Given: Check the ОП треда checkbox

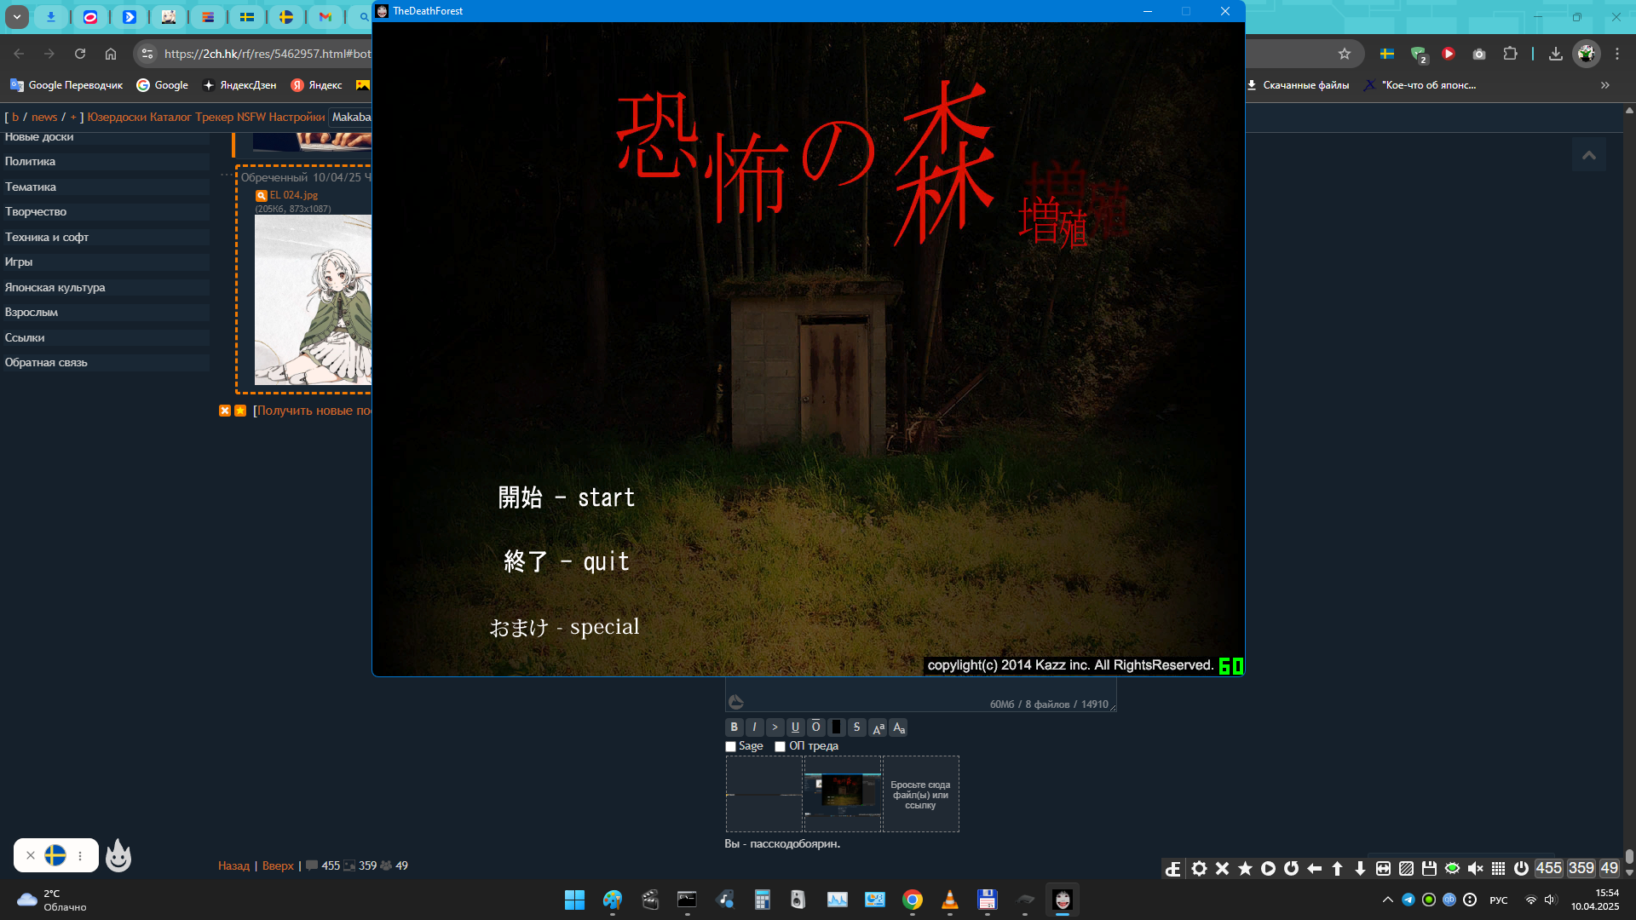Looking at the screenshot, I should click(780, 746).
